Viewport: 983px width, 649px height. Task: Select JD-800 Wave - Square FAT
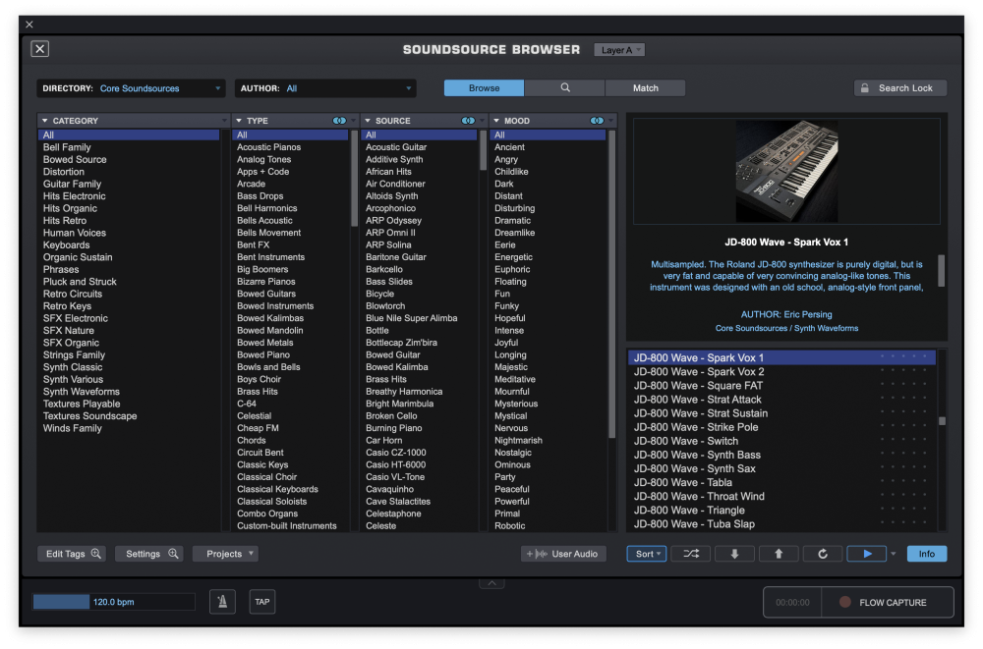(x=781, y=386)
